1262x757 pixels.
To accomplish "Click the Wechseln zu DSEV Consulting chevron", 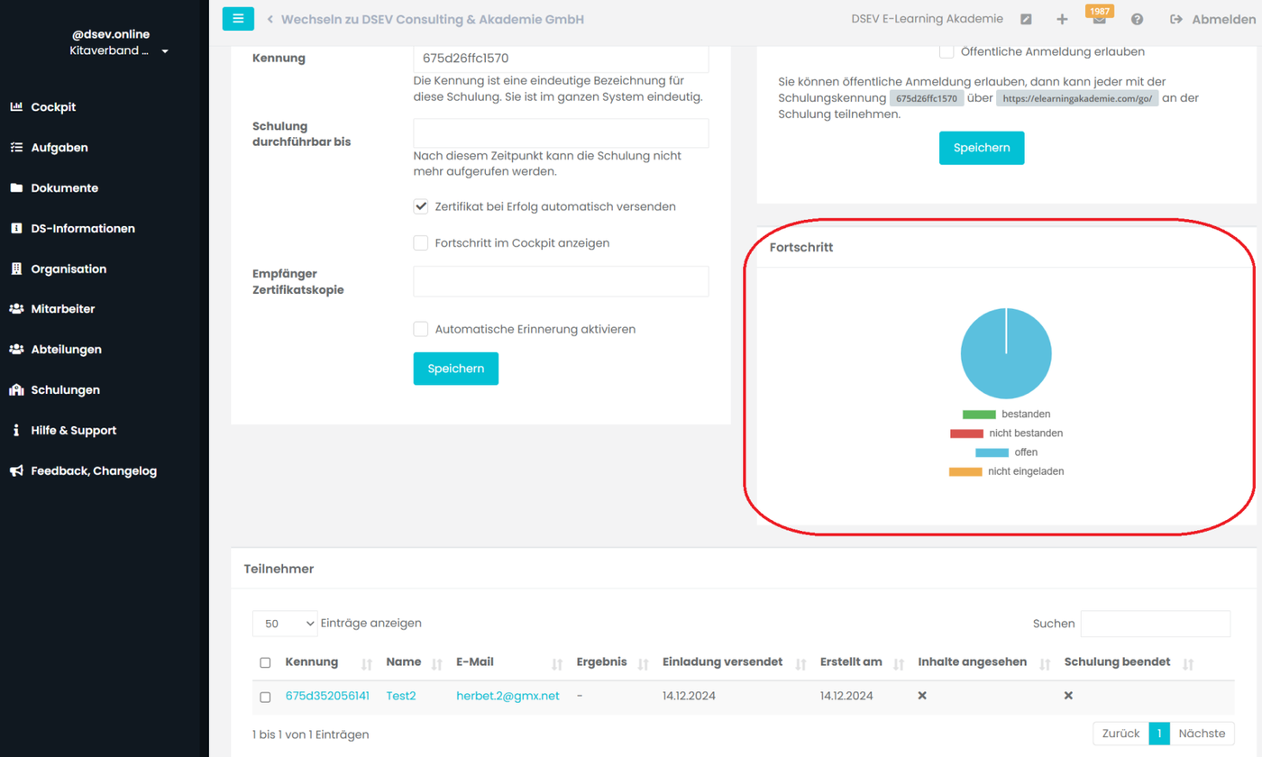I will tap(270, 20).
